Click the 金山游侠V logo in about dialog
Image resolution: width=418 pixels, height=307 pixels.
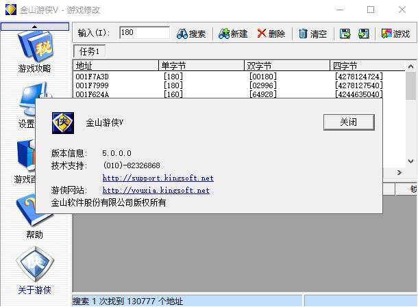pyautogui.click(x=63, y=123)
